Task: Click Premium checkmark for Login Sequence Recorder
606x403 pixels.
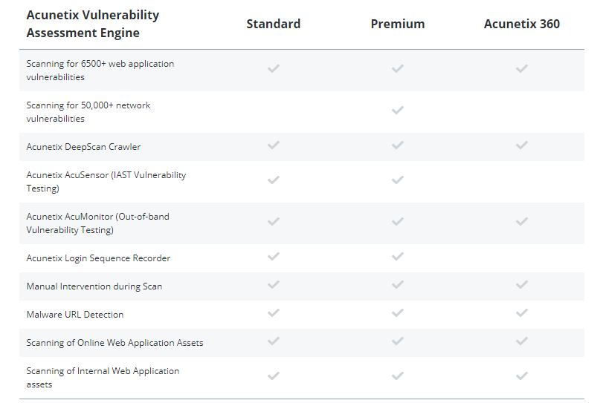Action: [x=397, y=257]
